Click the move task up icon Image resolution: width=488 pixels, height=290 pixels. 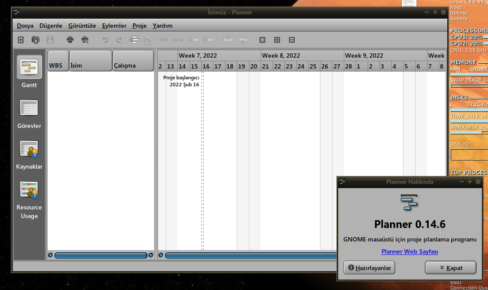click(228, 39)
